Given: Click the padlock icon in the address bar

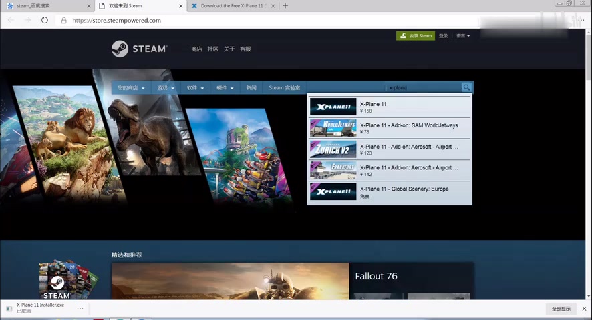Looking at the screenshot, I should pyautogui.click(x=63, y=21).
